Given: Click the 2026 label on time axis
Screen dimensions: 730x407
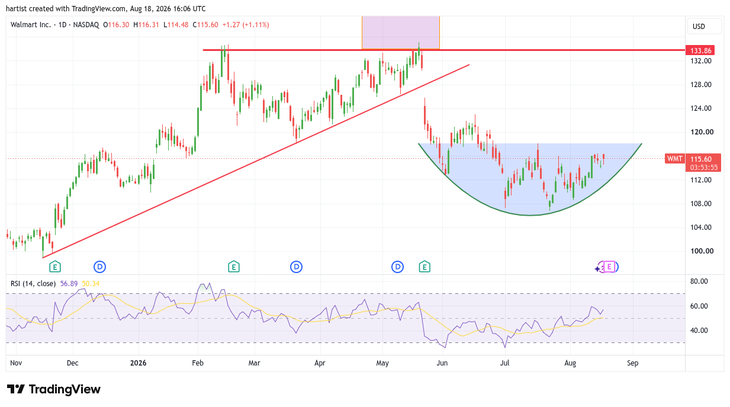Looking at the screenshot, I should (x=138, y=363).
